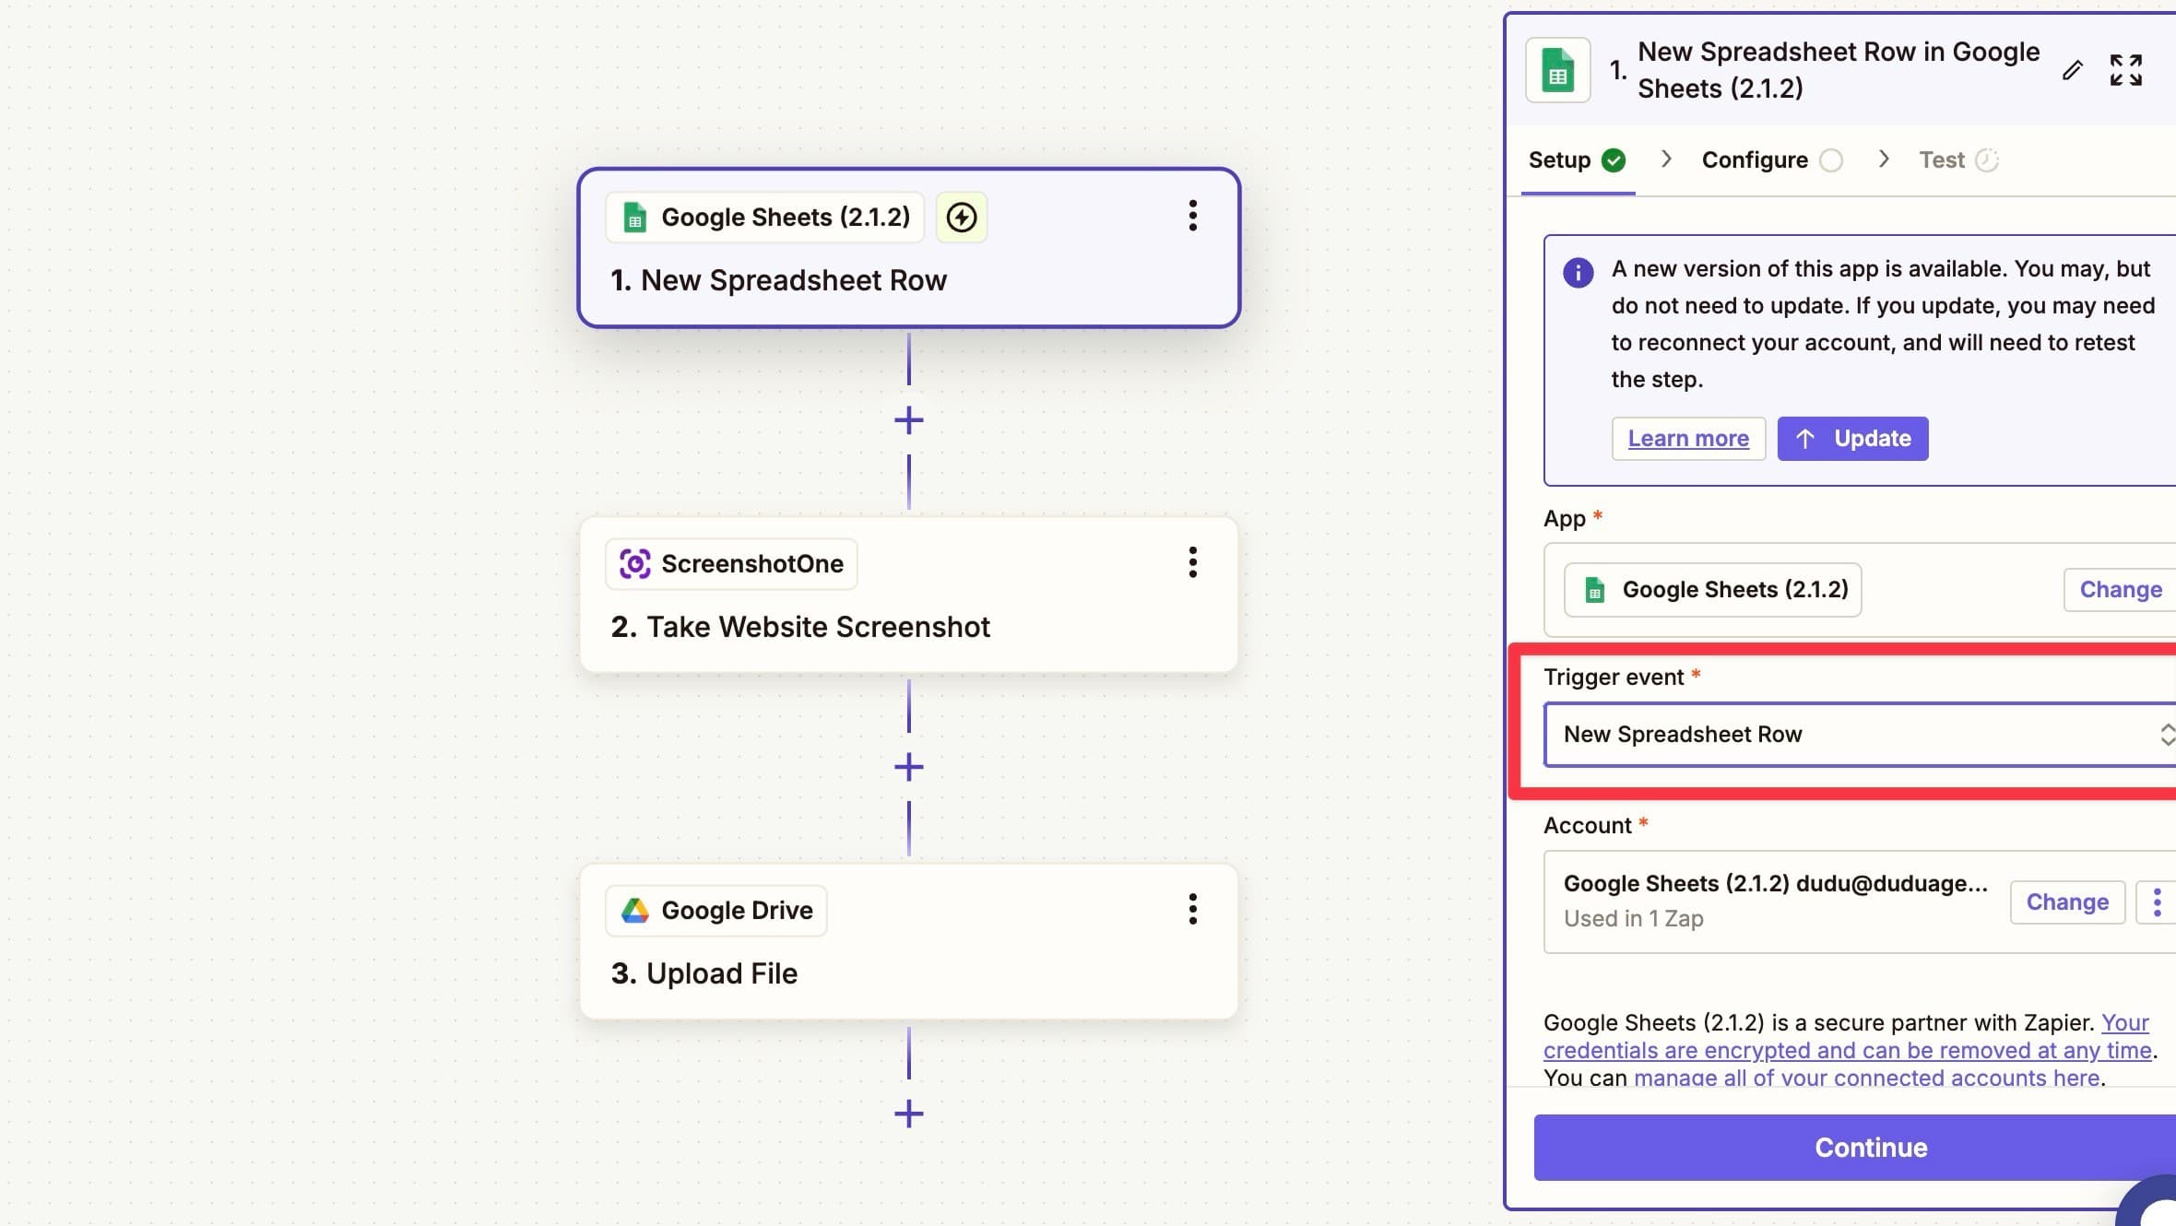Click the Google Sheets icon on step 1 card

pos(635,218)
